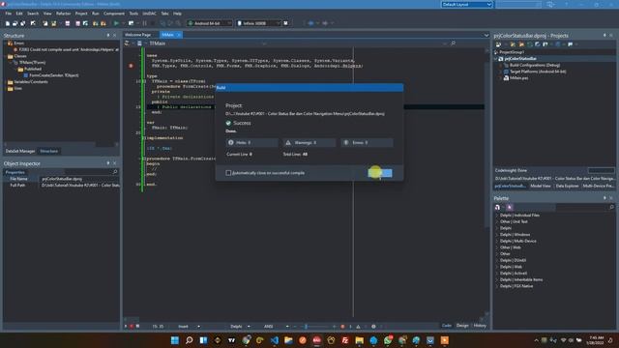Open the Default Layout dropdown

(x=466, y=4)
